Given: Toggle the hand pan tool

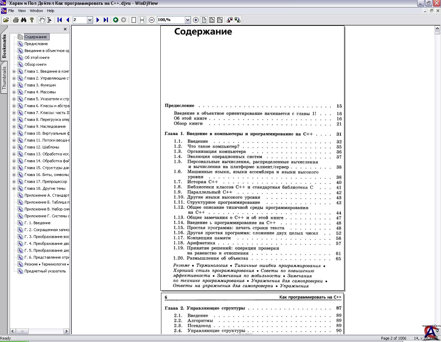Looking at the screenshot, I should click(x=41, y=20).
